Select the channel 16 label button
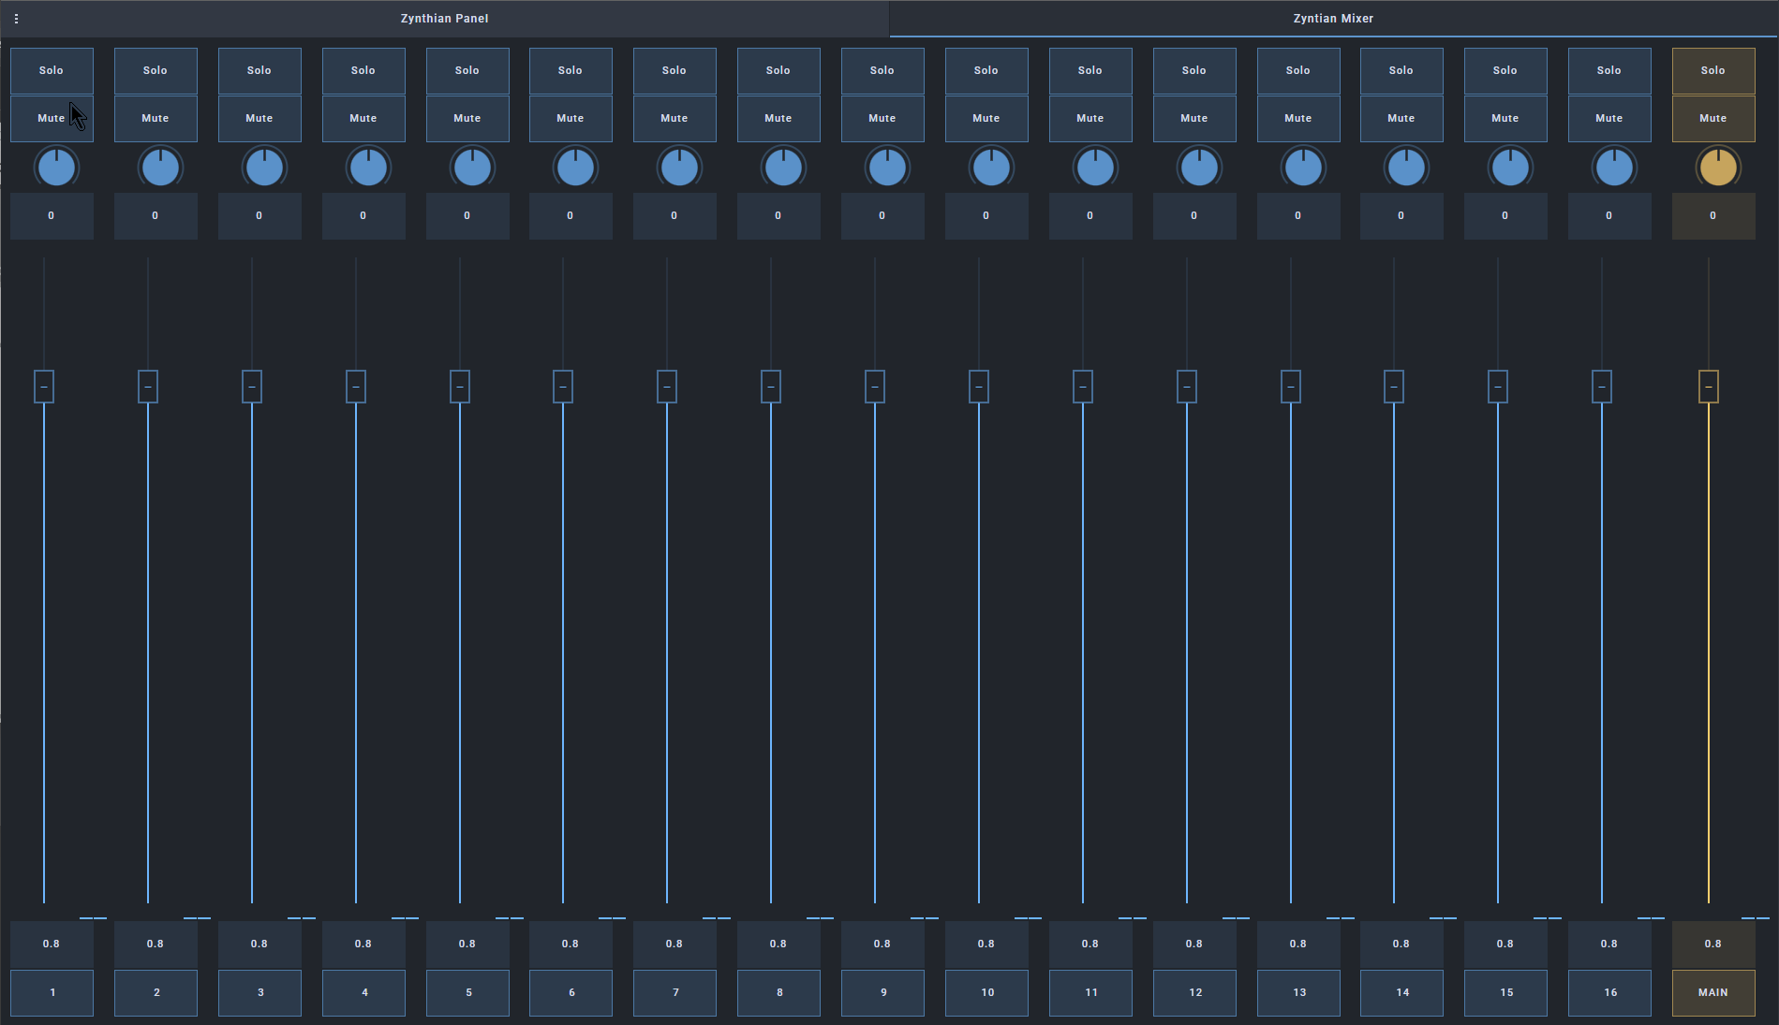1779x1025 pixels. tap(1609, 993)
